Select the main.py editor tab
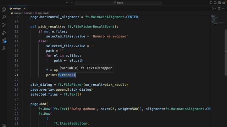This screenshot has height=127, width=227. pos(17,8)
